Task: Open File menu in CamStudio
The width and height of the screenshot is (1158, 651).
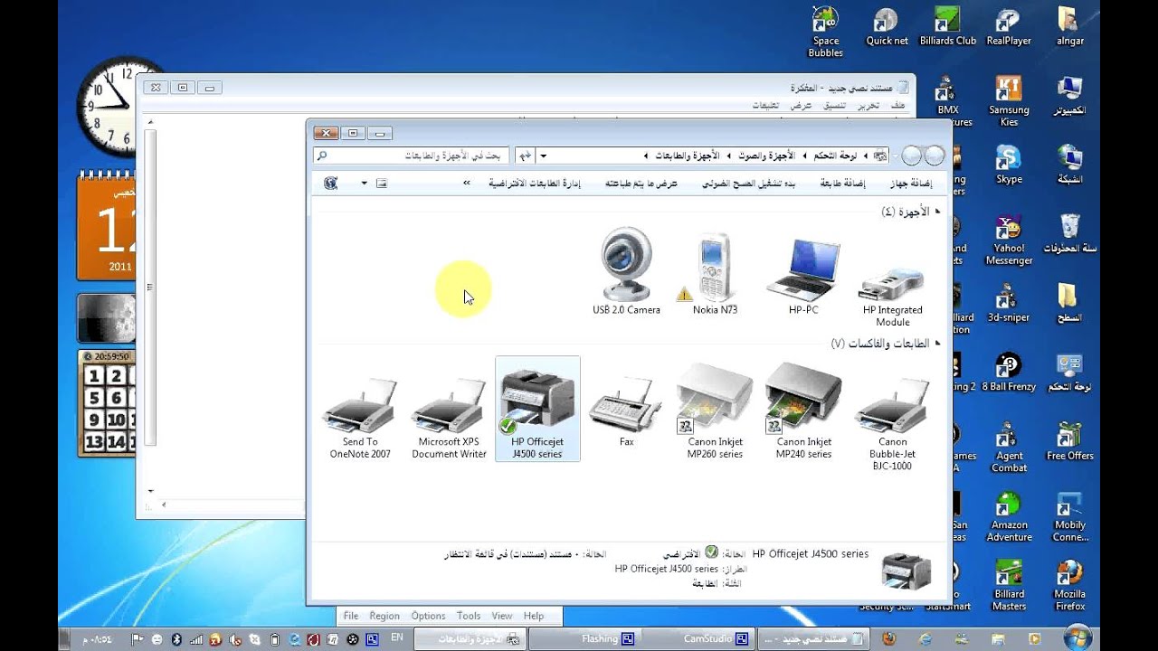Action: (351, 616)
